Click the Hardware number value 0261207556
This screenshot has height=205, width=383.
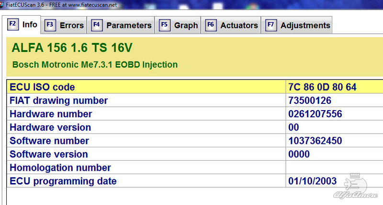[x=315, y=114]
